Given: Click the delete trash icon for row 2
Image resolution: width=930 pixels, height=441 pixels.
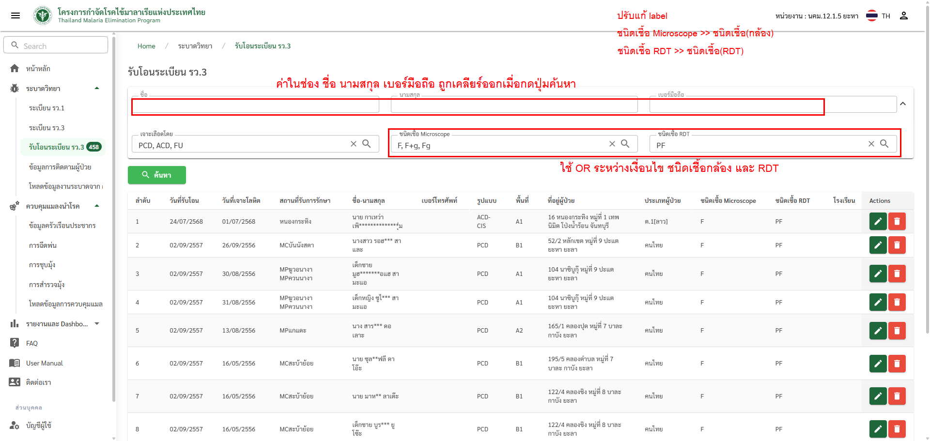Looking at the screenshot, I should [897, 245].
